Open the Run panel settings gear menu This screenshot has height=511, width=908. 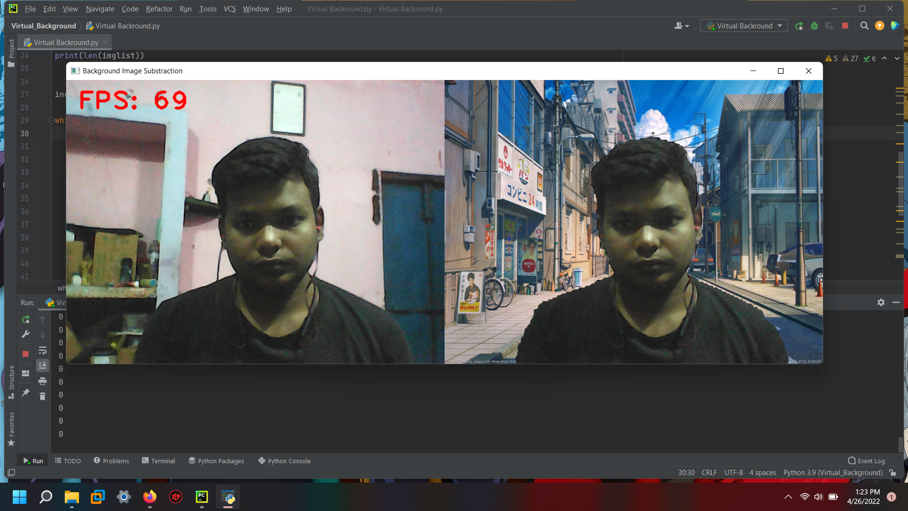coord(881,302)
